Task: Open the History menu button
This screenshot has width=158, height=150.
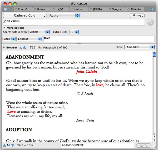Action: click(x=137, y=15)
